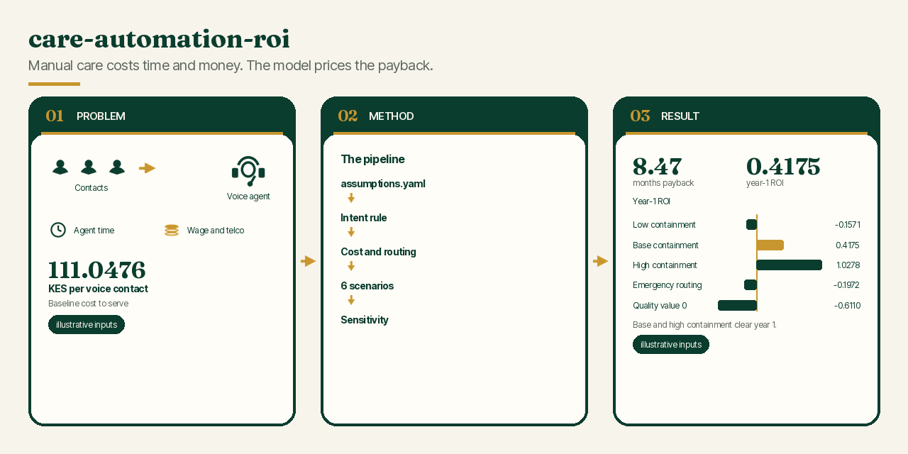Click the Baseline cost to serve caption
This screenshot has height=454, width=908.
(x=88, y=304)
